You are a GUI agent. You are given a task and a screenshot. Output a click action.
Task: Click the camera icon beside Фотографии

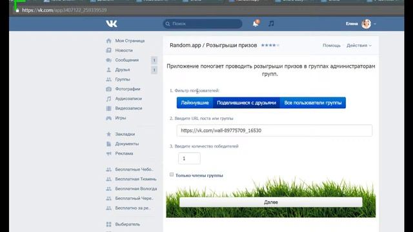click(x=109, y=89)
